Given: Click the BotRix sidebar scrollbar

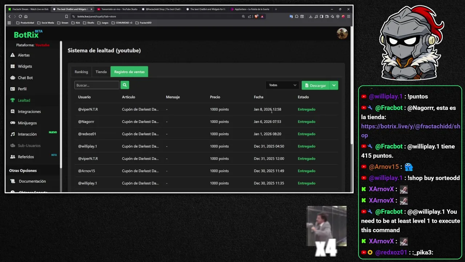Looking at the screenshot, I should coord(61,104).
